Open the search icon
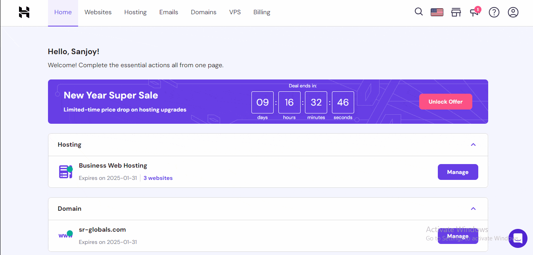This screenshot has height=255, width=533. click(x=419, y=12)
